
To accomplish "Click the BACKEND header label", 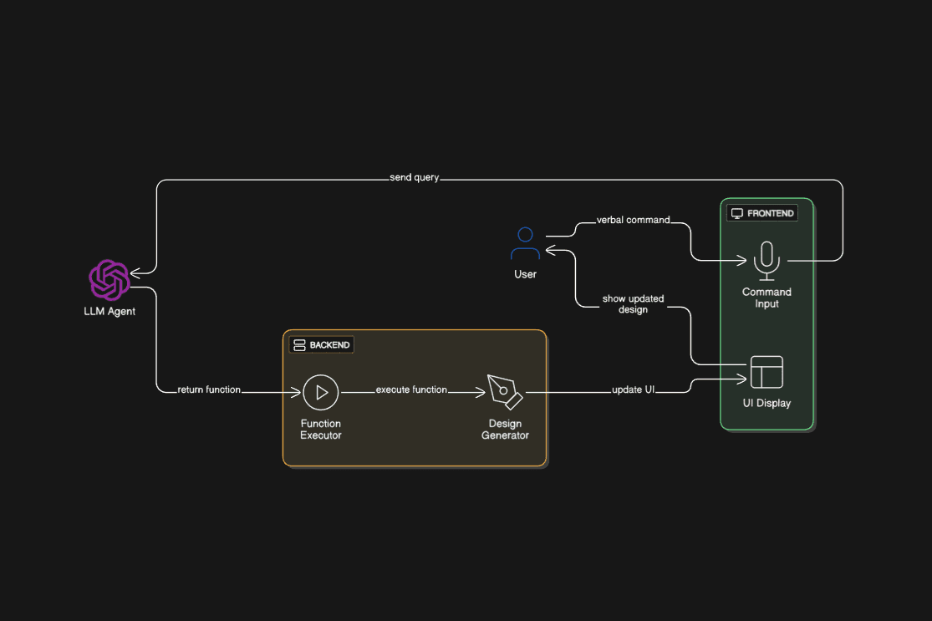I will pyautogui.click(x=328, y=344).
